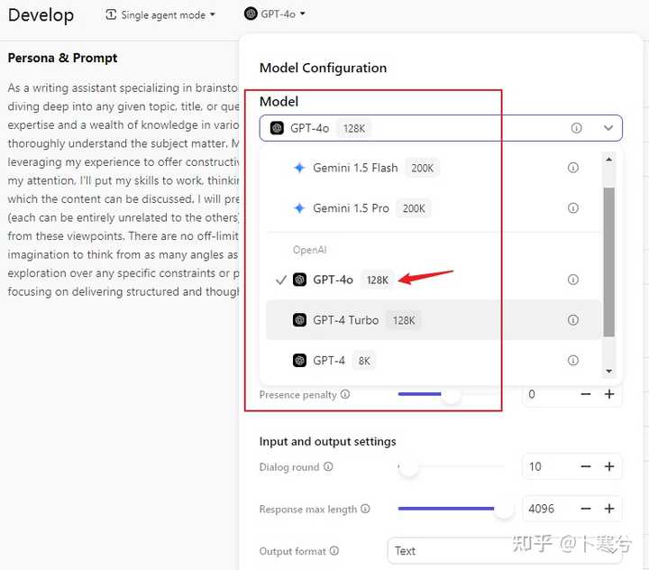This screenshot has width=649, height=570.
Task: Open the Single agent mode dropdown
Action: [160, 14]
